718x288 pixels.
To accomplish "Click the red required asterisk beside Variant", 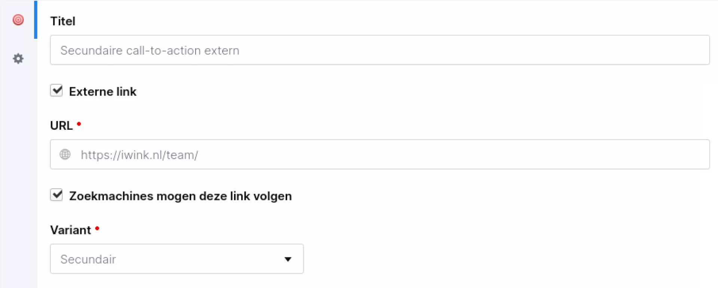I will click(x=97, y=228).
